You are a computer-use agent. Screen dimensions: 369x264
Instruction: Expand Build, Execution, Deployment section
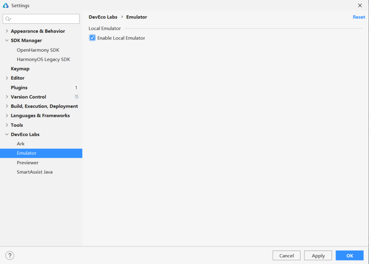coord(7,106)
